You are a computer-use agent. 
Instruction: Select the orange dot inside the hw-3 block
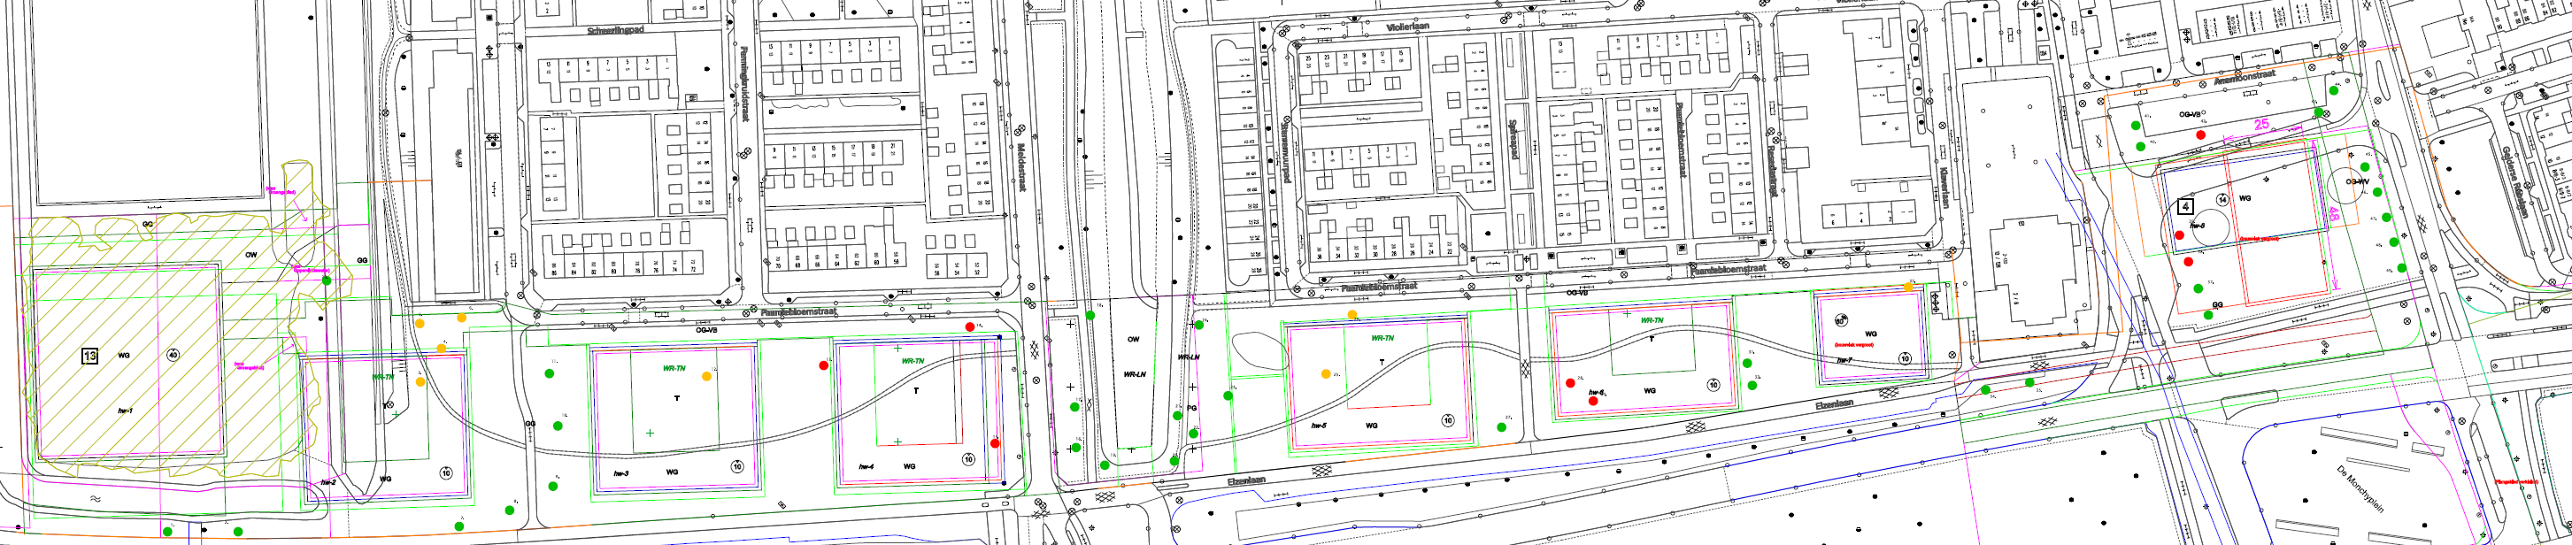pyautogui.click(x=706, y=376)
